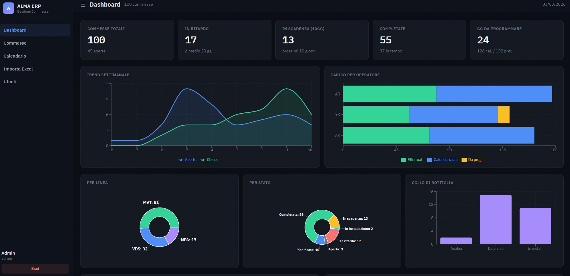Click the 'In installazione: 2' label

[x=359, y=229]
